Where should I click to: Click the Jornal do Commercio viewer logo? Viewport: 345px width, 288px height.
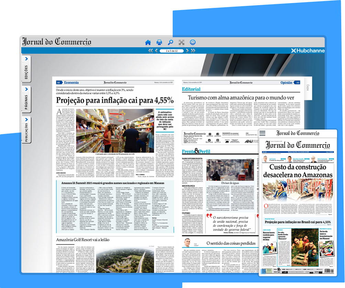point(56,42)
